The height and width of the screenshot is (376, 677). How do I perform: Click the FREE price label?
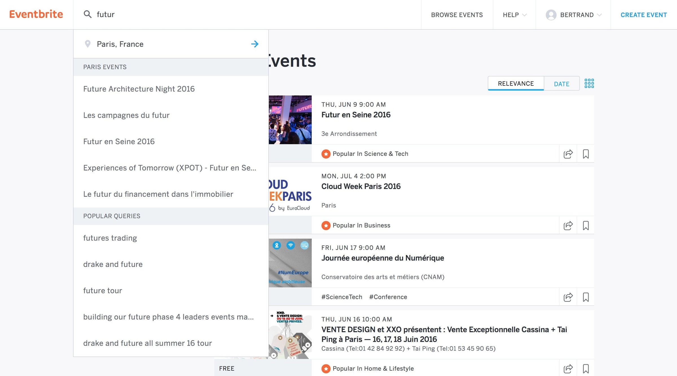[227, 368]
